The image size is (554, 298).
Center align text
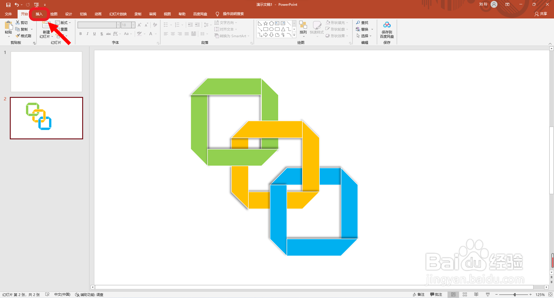173,34
